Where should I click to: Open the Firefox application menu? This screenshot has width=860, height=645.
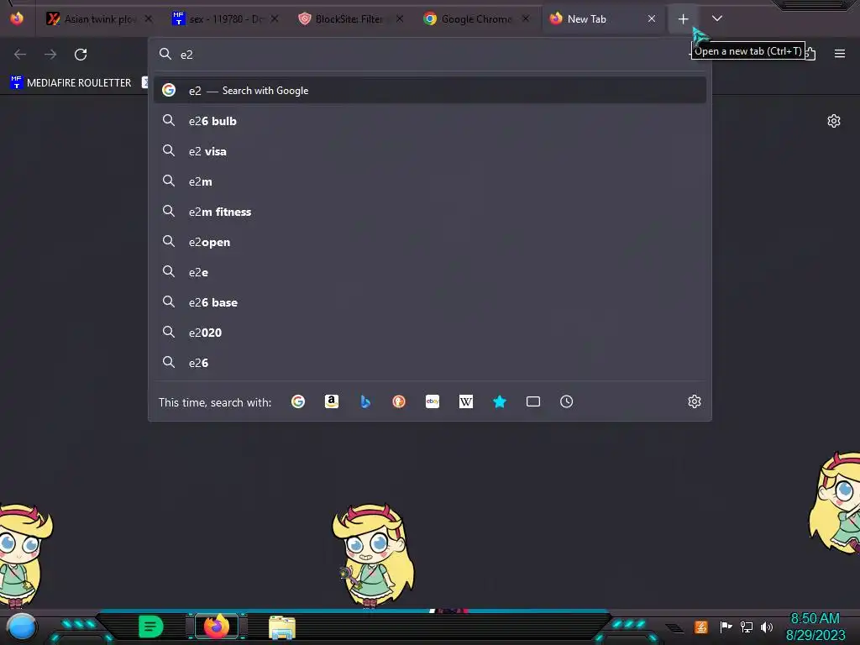pos(840,54)
